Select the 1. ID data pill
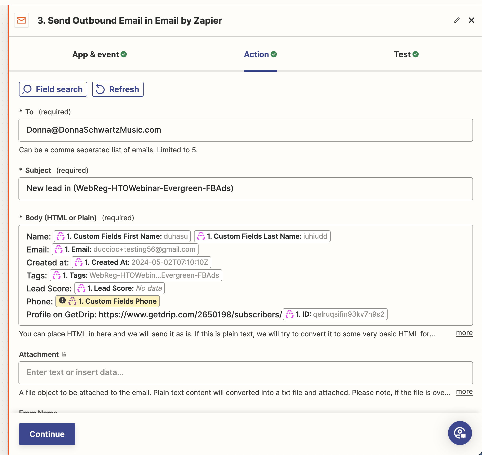This screenshot has height=455, width=482. tap(335, 314)
